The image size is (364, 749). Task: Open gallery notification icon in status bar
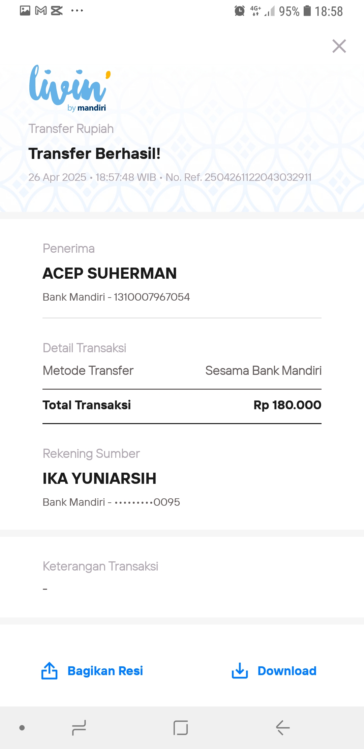click(x=25, y=11)
